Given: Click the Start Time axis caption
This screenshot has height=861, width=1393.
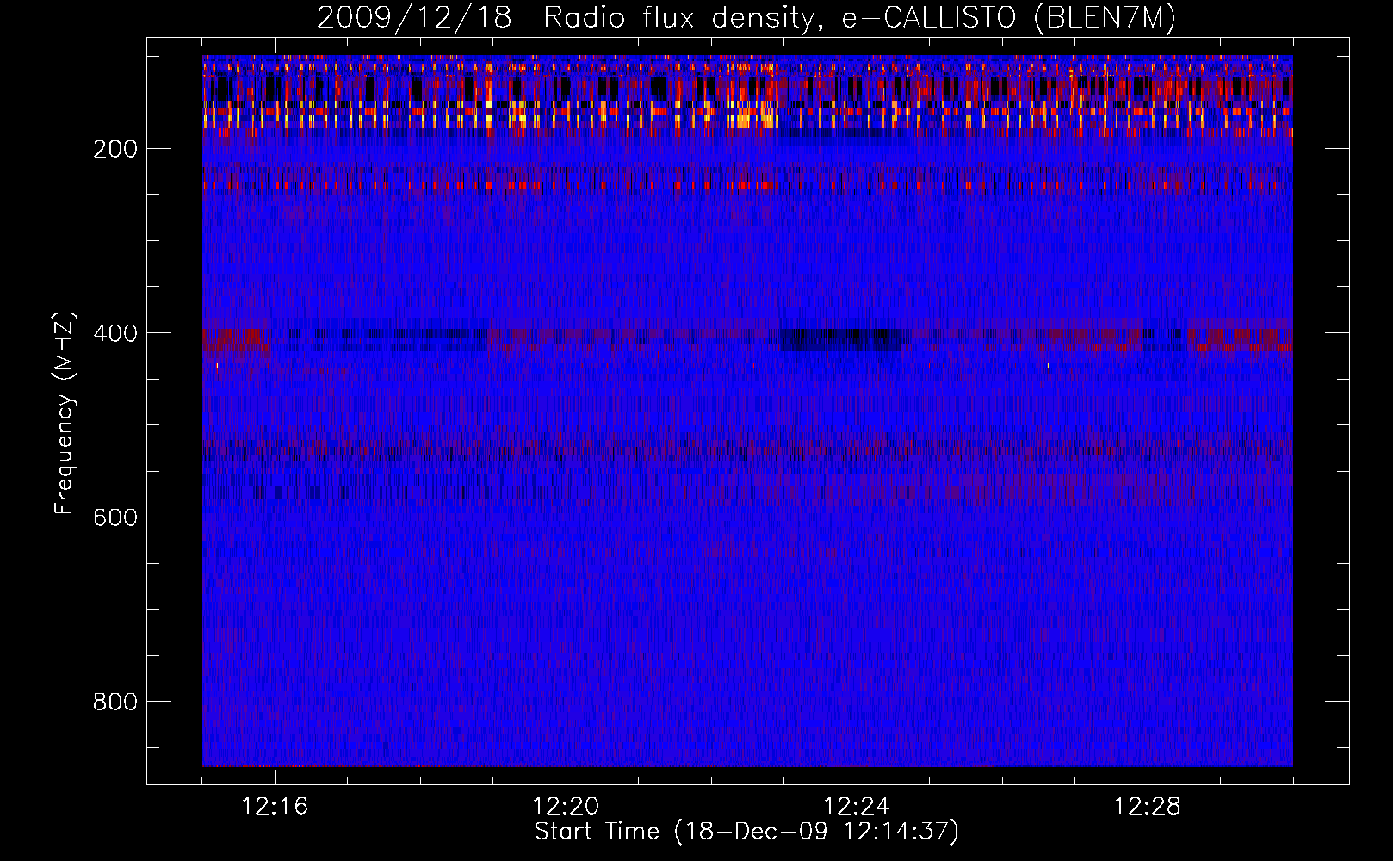Looking at the screenshot, I should [746, 832].
